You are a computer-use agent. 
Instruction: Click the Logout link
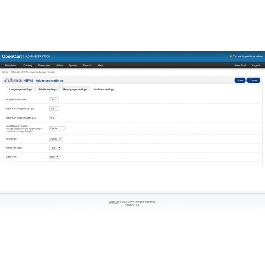(256, 65)
